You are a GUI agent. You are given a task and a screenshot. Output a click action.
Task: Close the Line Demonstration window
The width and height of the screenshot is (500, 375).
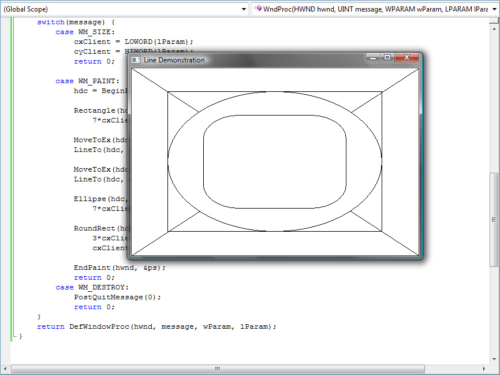(406, 57)
